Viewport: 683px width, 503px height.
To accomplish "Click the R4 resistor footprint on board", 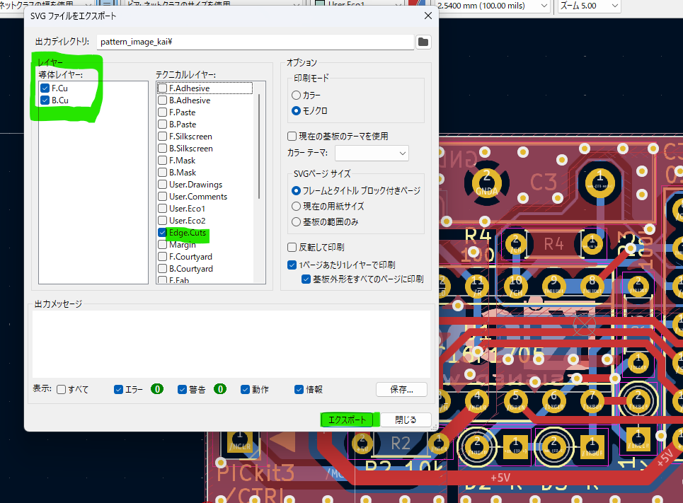I will pyautogui.click(x=553, y=244).
